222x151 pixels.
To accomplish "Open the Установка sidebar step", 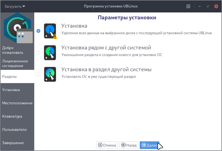I will click(x=17, y=90).
